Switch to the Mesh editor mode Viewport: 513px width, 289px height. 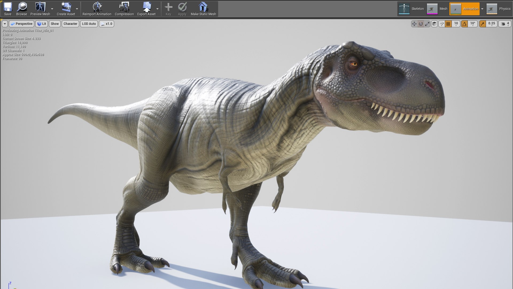(x=437, y=9)
